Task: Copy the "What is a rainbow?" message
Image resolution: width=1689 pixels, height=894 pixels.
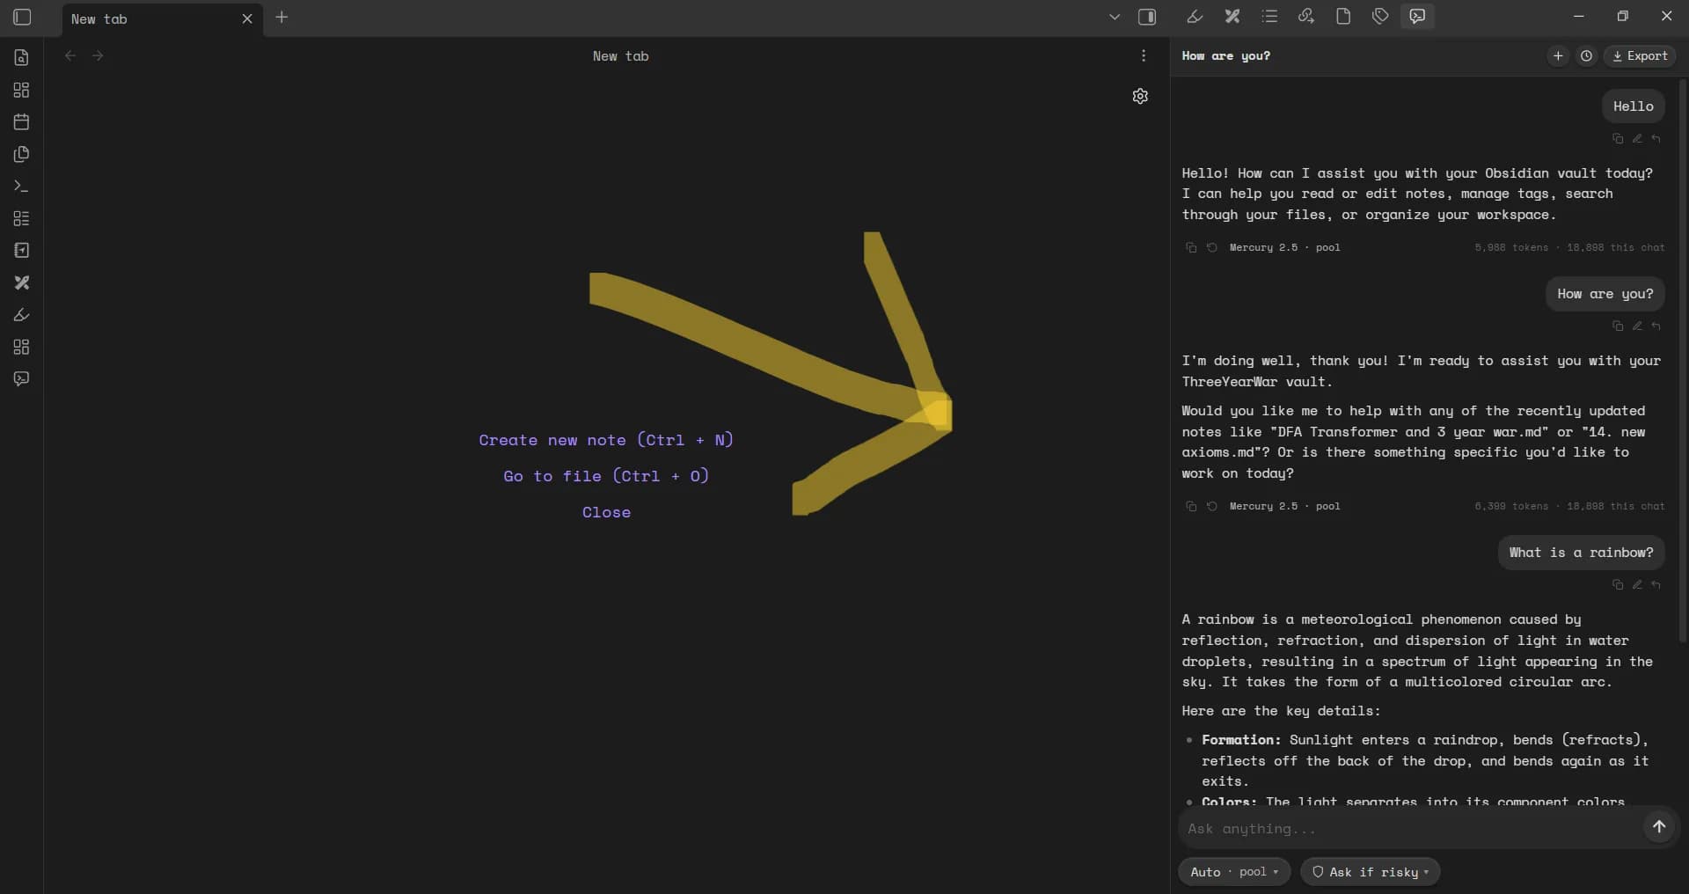Action: 1617,584
